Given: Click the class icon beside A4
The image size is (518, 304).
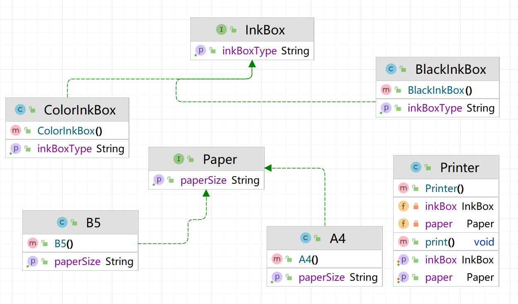Looking at the screenshot, I should click(x=306, y=238).
